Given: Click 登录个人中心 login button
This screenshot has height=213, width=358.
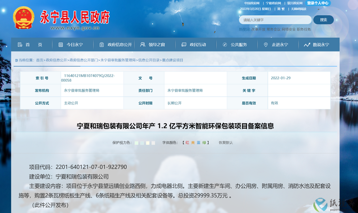Looking at the screenshot, I should click(x=318, y=3).
